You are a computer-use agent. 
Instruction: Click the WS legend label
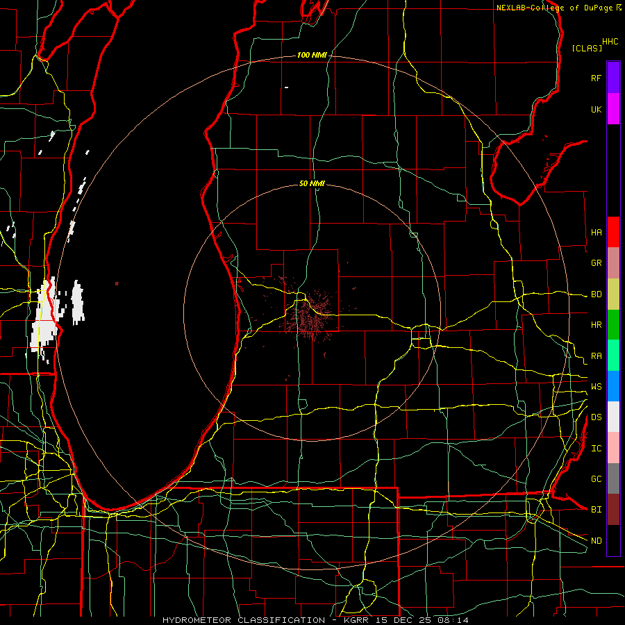(x=596, y=386)
